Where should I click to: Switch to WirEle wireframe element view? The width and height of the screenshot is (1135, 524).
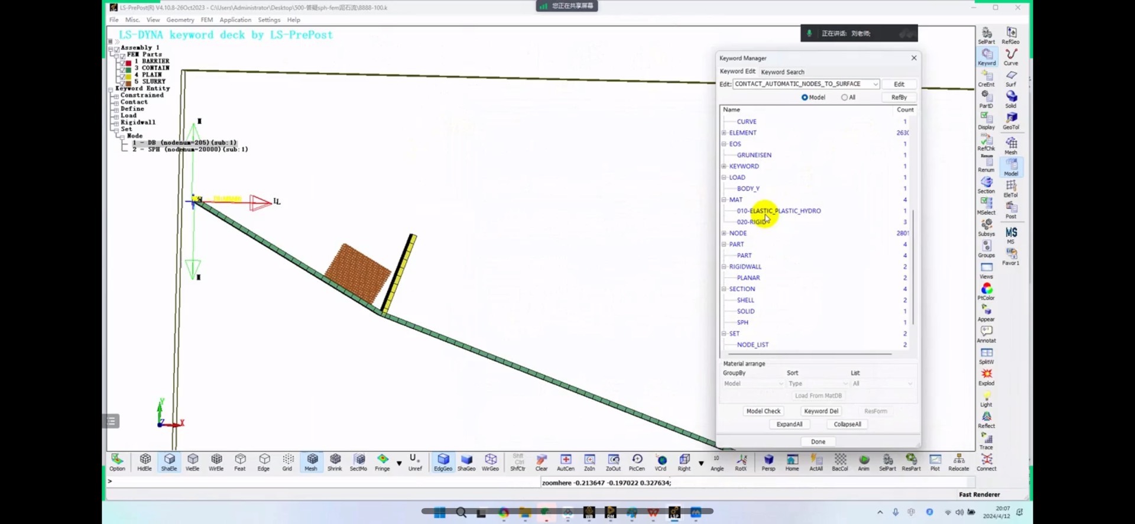(216, 462)
